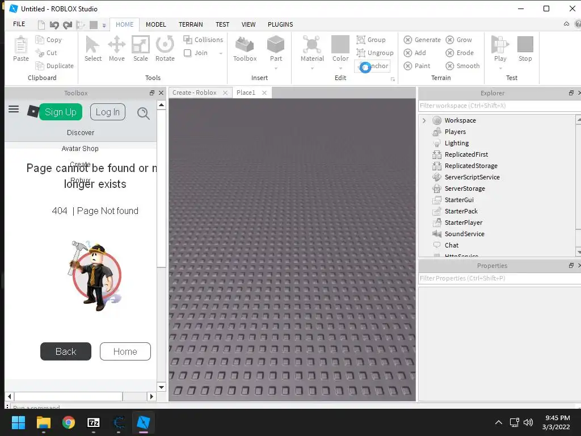Activate the Scale tool
The width and height of the screenshot is (581, 436).
(x=141, y=48)
